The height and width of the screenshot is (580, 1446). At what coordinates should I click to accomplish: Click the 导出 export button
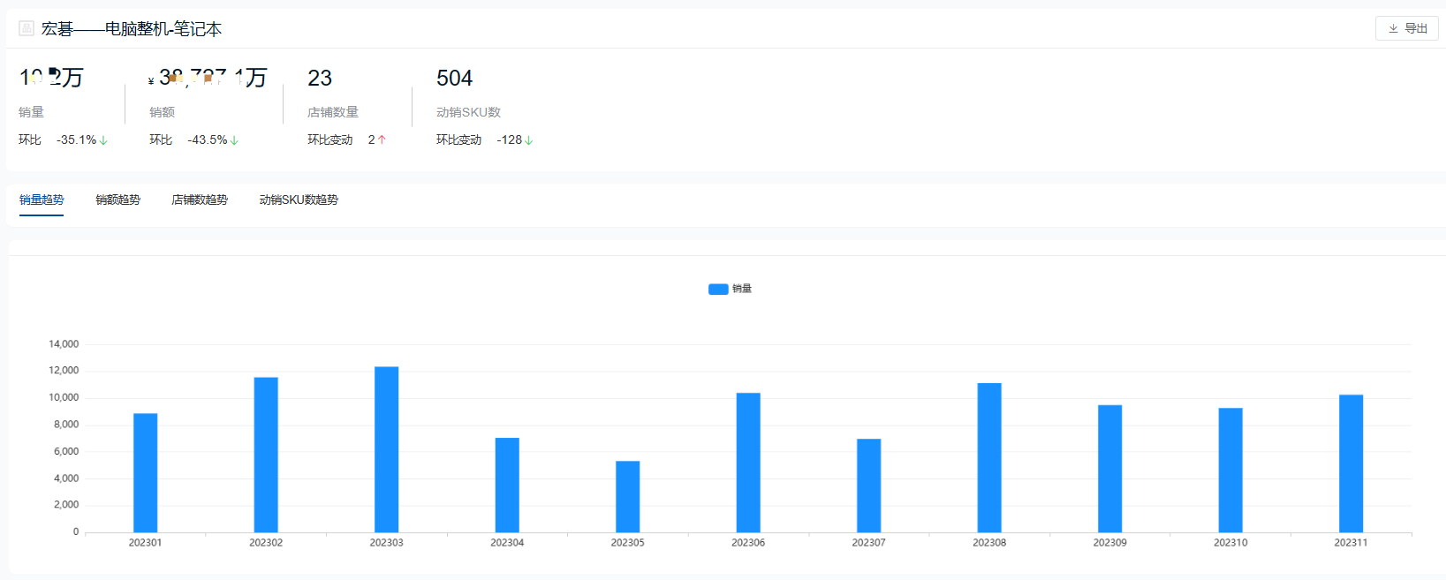click(1407, 28)
